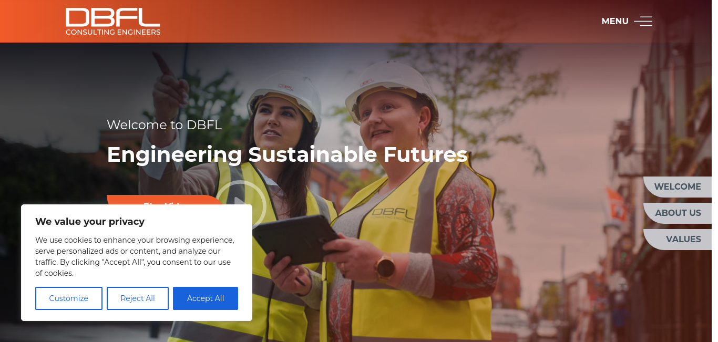Screen dimensions: 718x342
Task: Open cookie Customize settings
Action: pyautogui.click(x=69, y=298)
